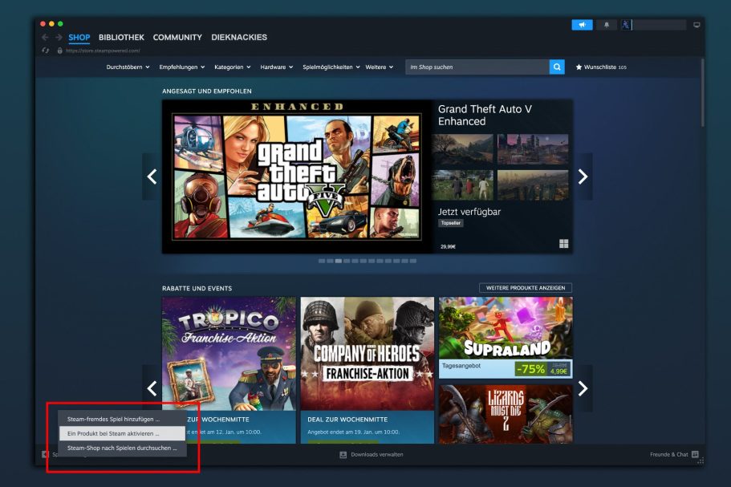The height and width of the screenshot is (487, 731).
Task: Open the Wunschliste
Action: coord(601,67)
